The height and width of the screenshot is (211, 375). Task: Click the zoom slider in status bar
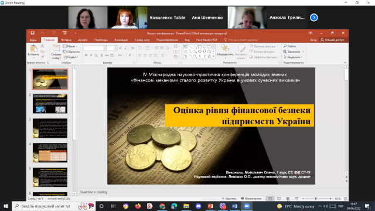click(317, 199)
